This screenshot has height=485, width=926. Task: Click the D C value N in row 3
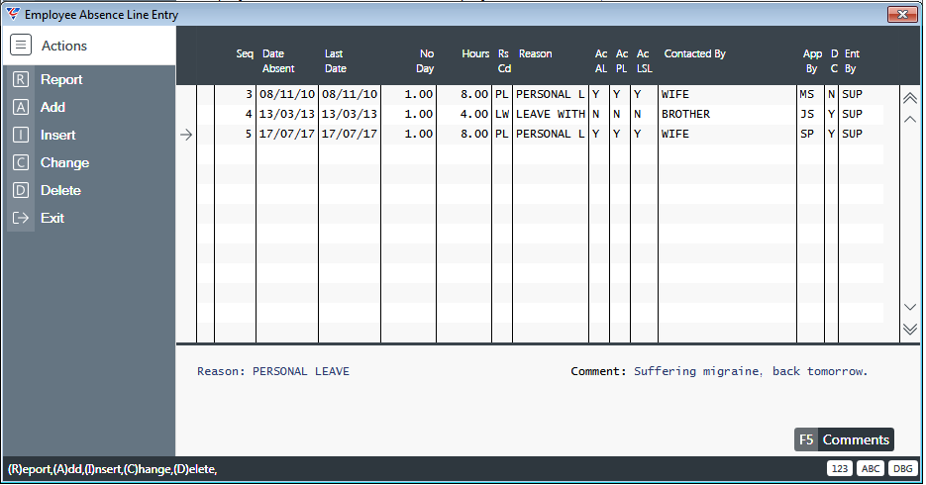pyautogui.click(x=831, y=94)
